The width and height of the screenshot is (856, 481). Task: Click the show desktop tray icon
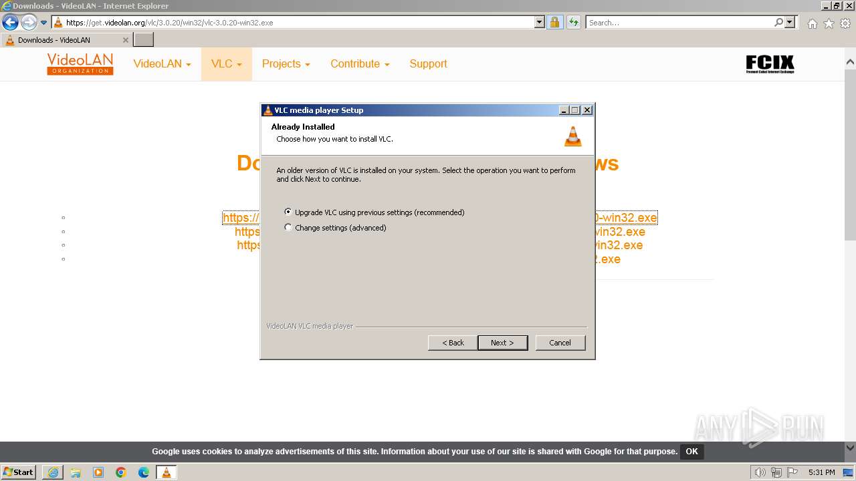click(x=848, y=472)
